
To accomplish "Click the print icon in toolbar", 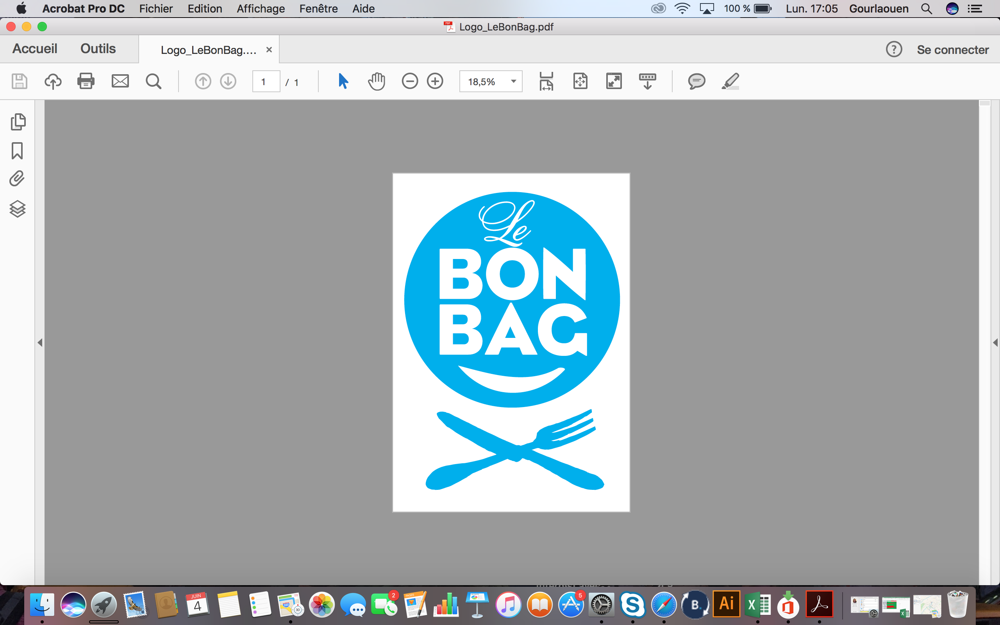I will 86,81.
